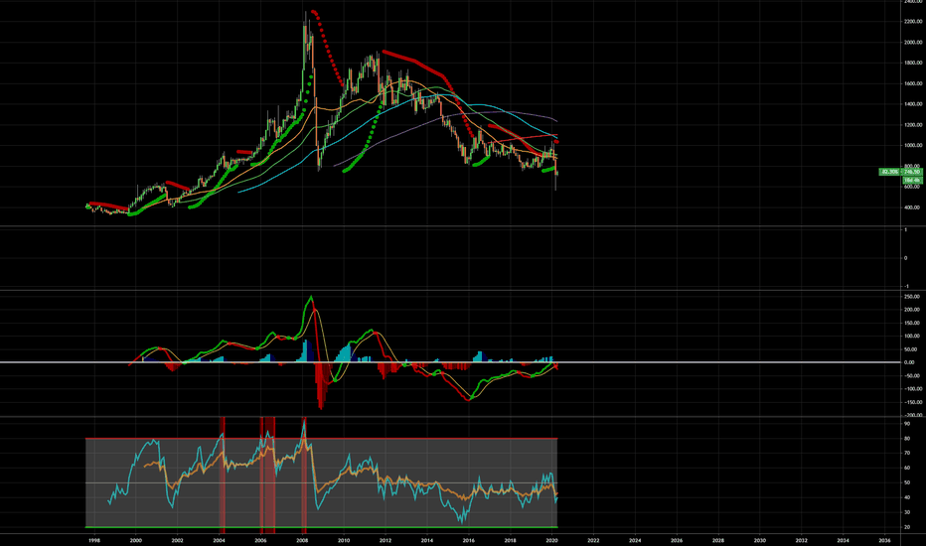The image size is (926, 546).
Task: Click the -100.00 label on MACD scale
Action: (912, 389)
